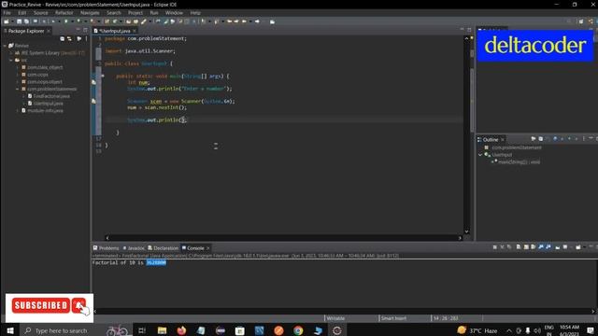Click the Terminate icon in Console toolbar
The height and width of the screenshot is (336, 598).
[x=494, y=247]
